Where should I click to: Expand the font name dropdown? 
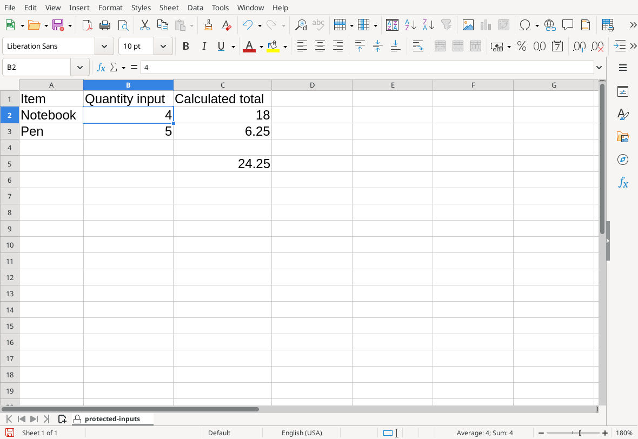coord(104,46)
